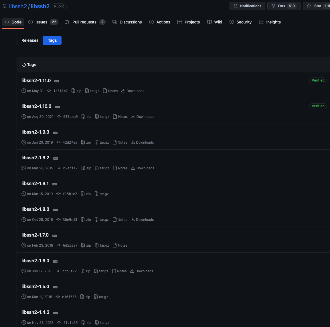Viewport: 330px width, 327px height.
Task: Expand details ellipsis for libssh2-1.7.0
Action: click(55, 236)
